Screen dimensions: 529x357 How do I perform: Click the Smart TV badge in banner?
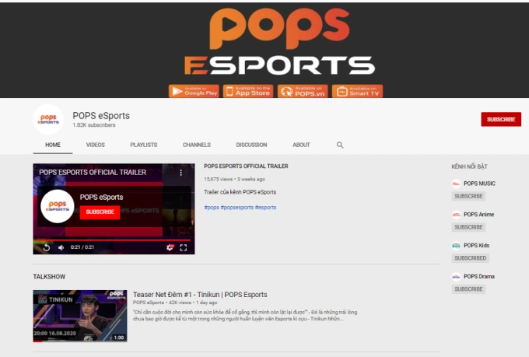coord(357,91)
